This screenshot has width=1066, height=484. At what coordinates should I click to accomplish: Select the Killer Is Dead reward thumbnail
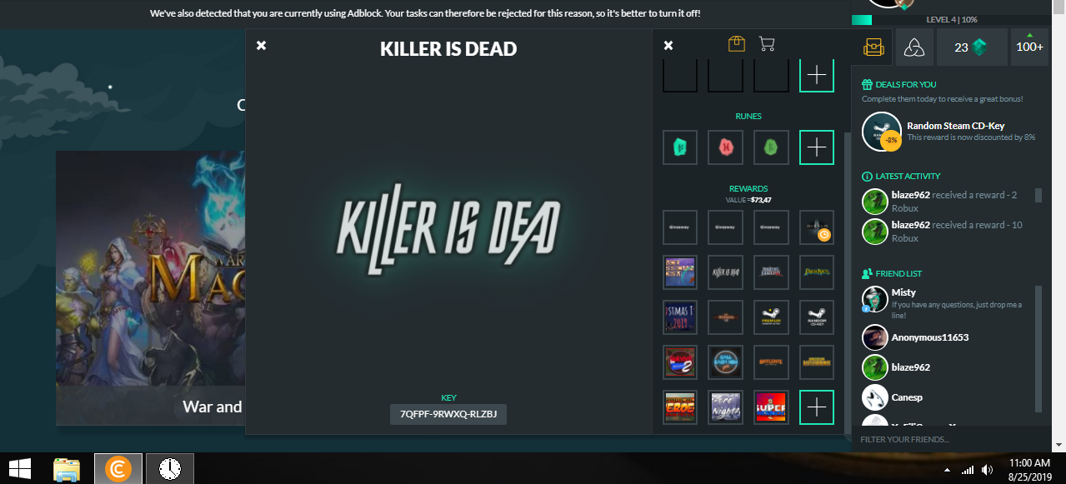click(725, 272)
